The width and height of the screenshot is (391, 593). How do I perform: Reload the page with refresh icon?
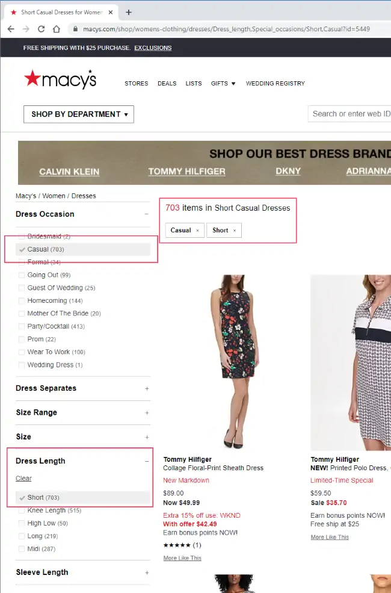pos(41,29)
